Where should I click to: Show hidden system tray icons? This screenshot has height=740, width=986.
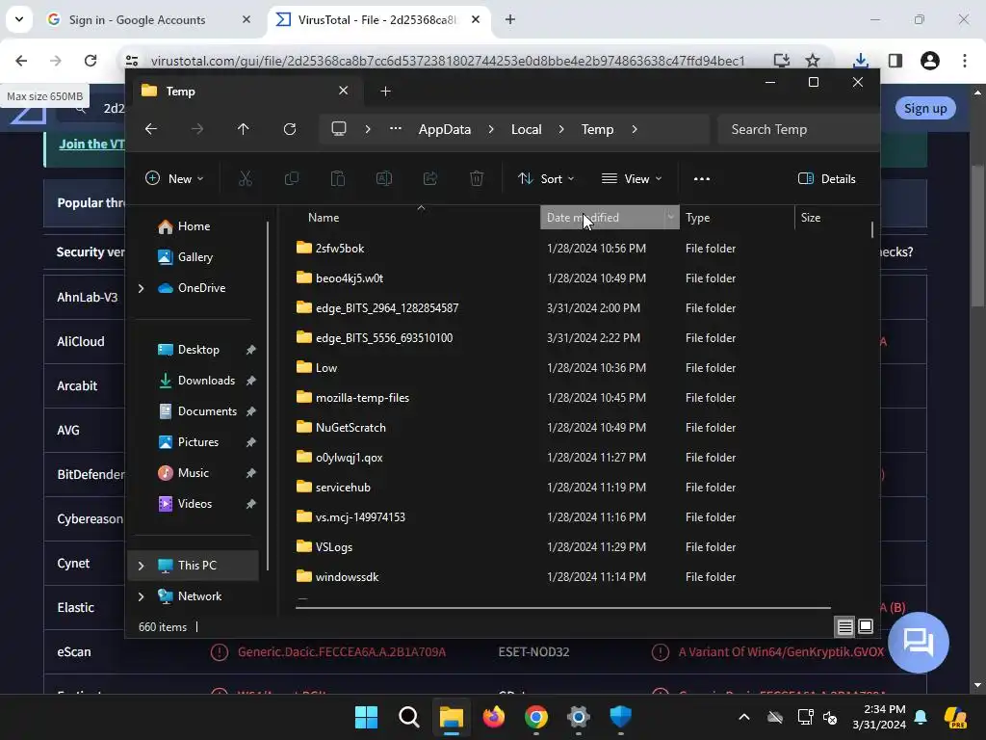click(x=744, y=717)
